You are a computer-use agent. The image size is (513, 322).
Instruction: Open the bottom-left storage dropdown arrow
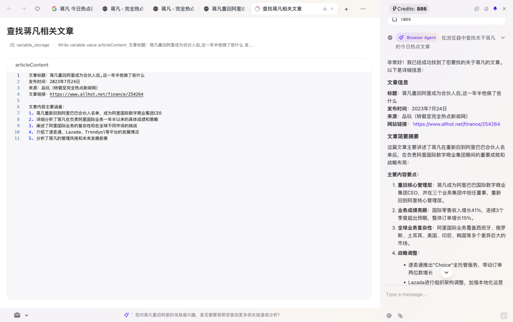(x=26, y=315)
